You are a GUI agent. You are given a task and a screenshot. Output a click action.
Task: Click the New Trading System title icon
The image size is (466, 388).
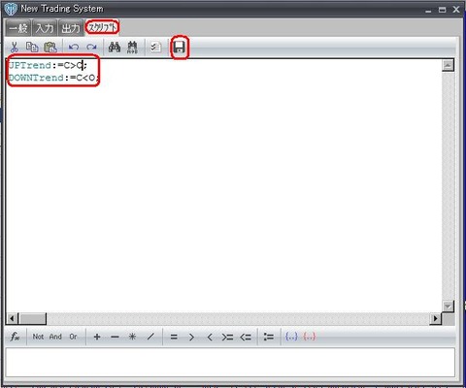click(x=11, y=9)
